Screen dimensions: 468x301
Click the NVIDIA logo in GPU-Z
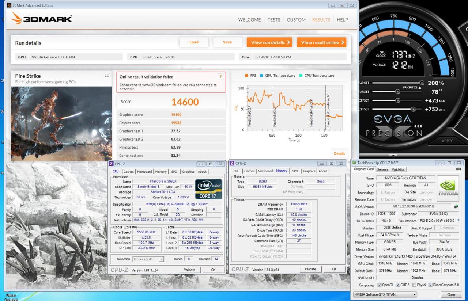pos(448,188)
